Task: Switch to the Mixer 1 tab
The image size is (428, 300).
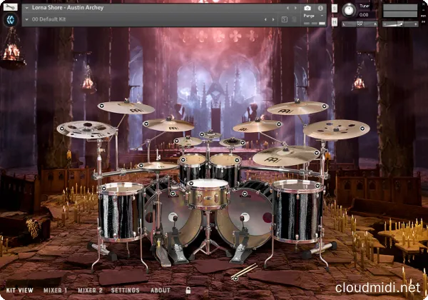Action: (56, 290)
